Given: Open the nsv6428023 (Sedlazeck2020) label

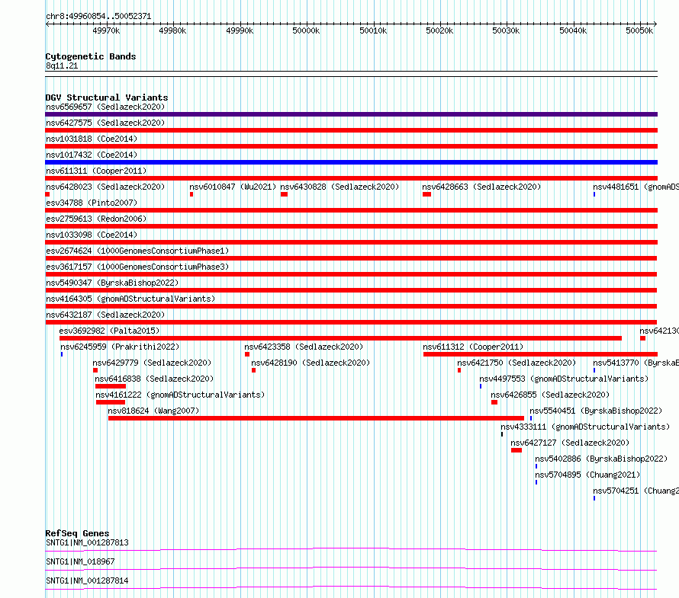Looking at the screenshot, I should tap(105, 187).
